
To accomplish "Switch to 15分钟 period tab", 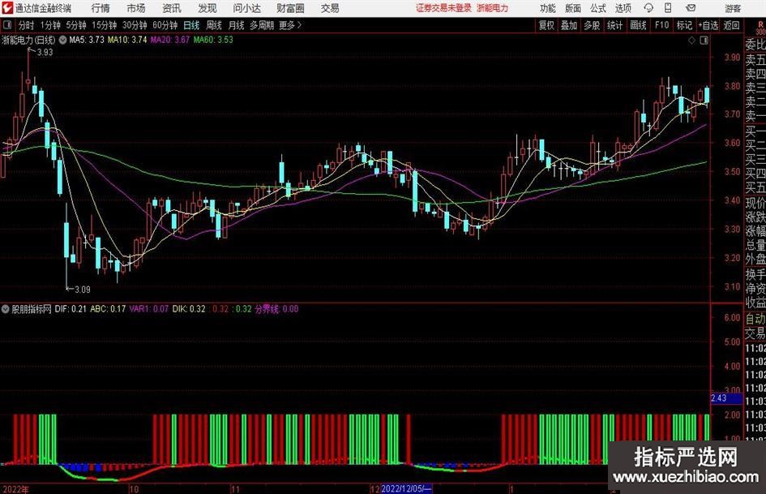I will (x=105, y=25).
